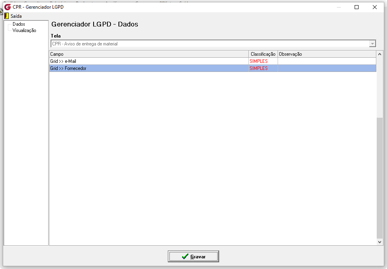Screen dimensions: 387x269
Task: Click SIMPLES classification in Fornecedor row
Action: (259, 68)
